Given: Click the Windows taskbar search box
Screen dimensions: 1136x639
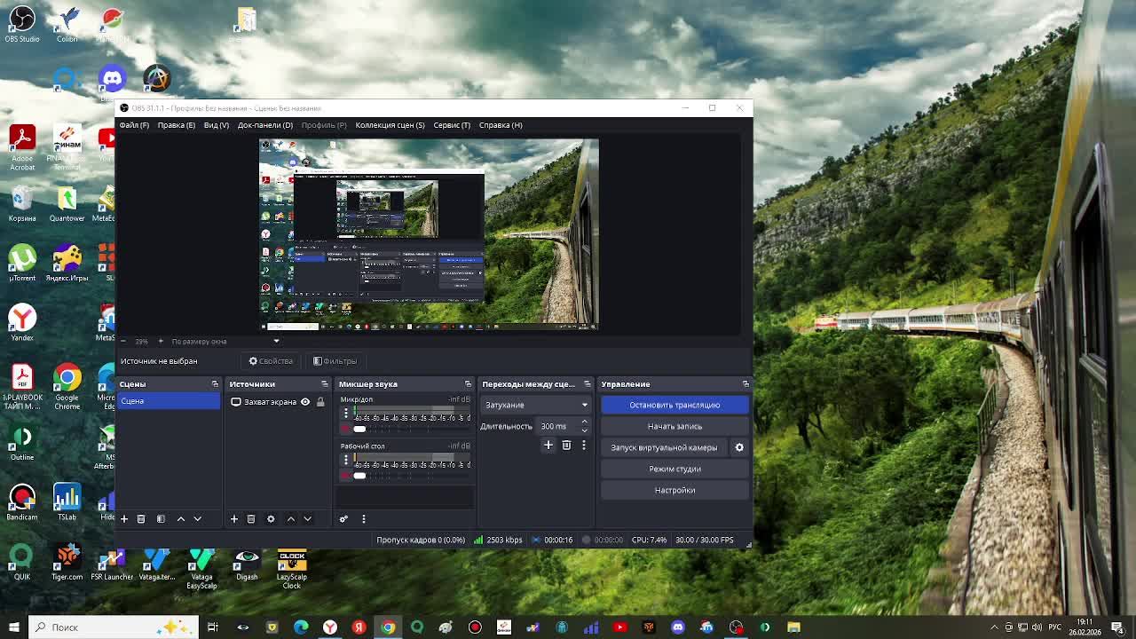Looking at the screenshot, I should click(x=113, y=627).
